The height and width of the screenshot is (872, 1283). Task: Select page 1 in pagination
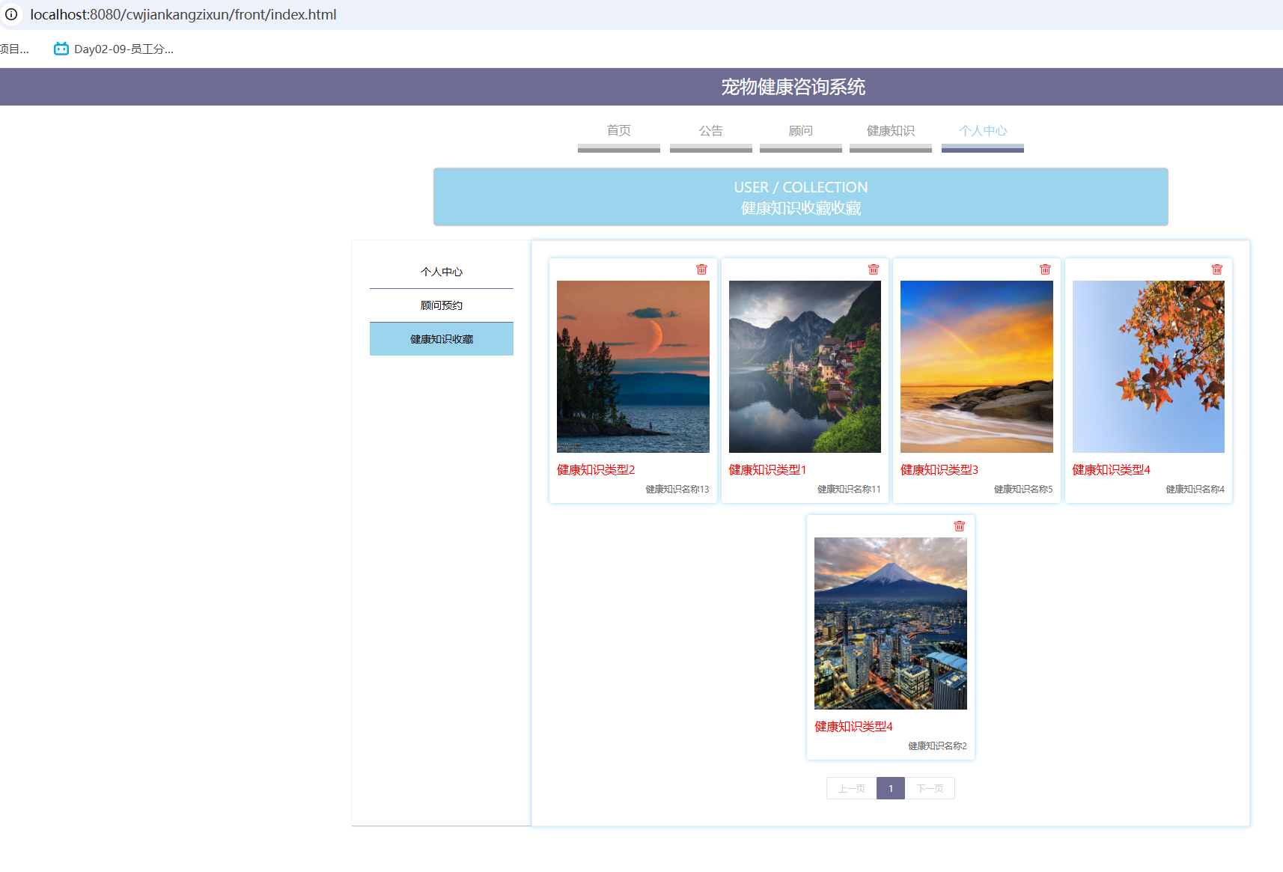click(x=891, y=788)
